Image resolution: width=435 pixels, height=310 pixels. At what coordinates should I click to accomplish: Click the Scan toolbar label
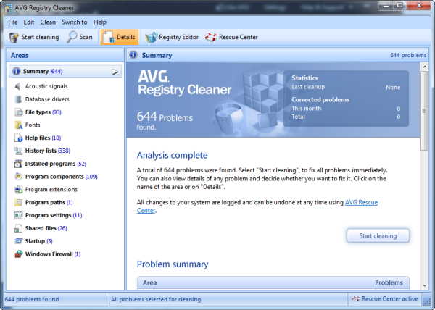tap(86, 37)
